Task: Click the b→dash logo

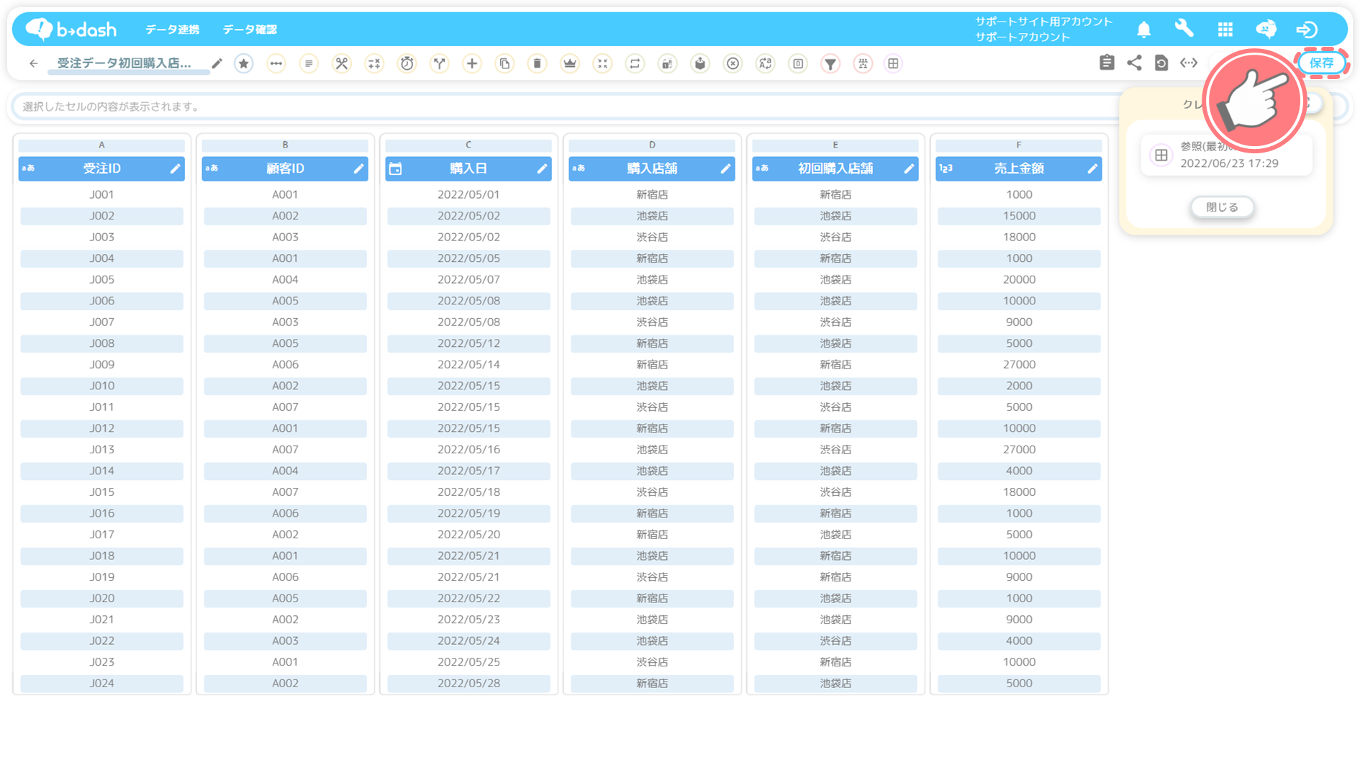Action: (71, 29)
